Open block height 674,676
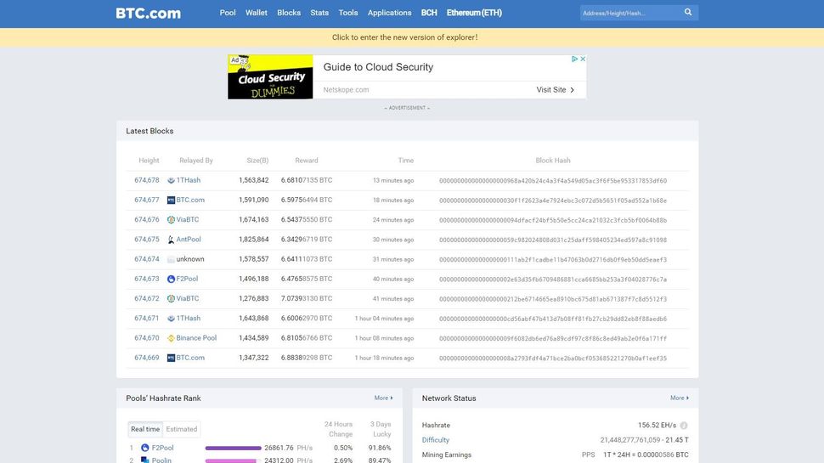This screenshot has width=824, height=463. pyautogui.click(x=147, y=220)
